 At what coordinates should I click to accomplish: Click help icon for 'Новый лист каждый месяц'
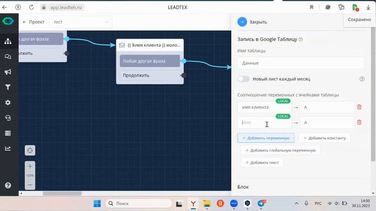[362, 79]
